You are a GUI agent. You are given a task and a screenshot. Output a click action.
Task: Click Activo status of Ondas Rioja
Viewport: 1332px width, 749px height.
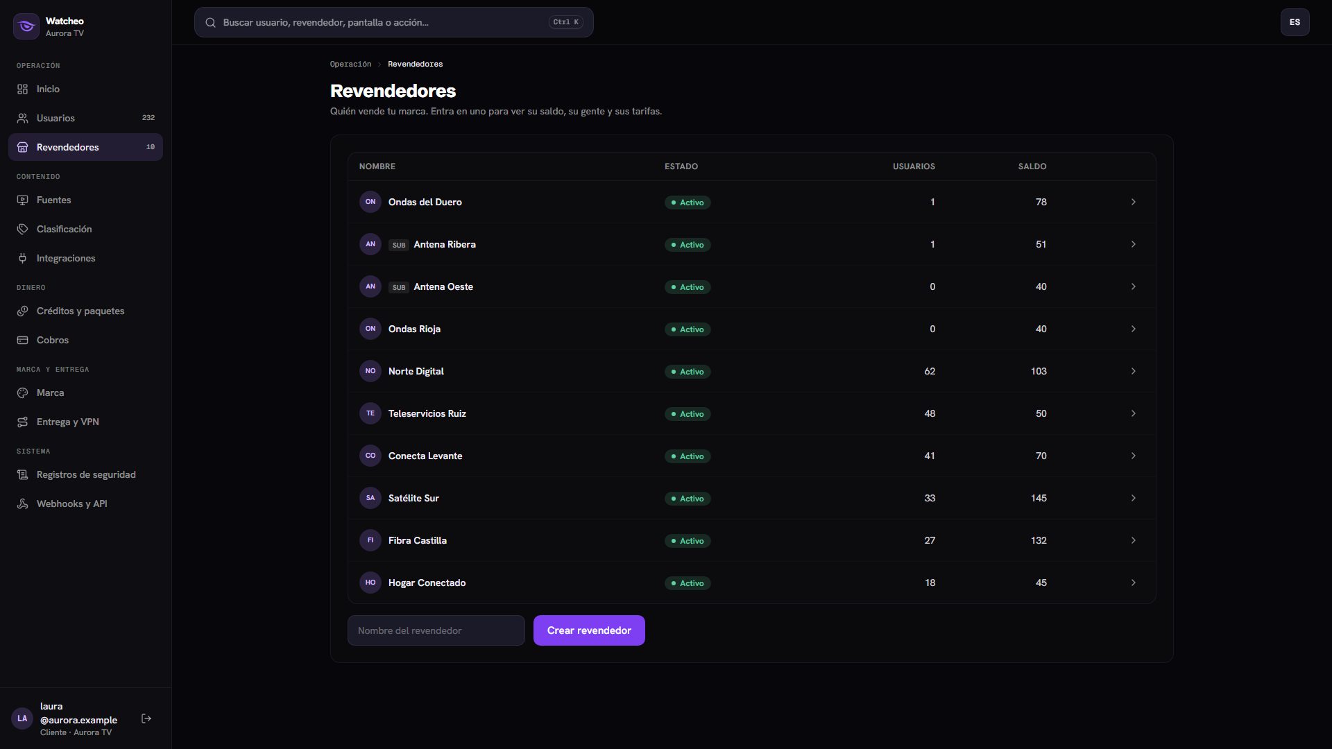click(x=687, y=329)
